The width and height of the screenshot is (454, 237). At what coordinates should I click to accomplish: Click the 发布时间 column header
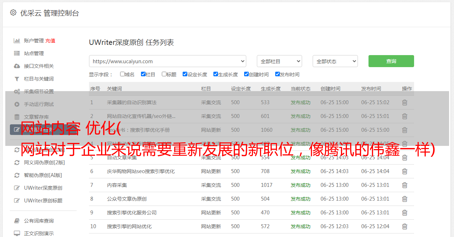pos(371,89)
